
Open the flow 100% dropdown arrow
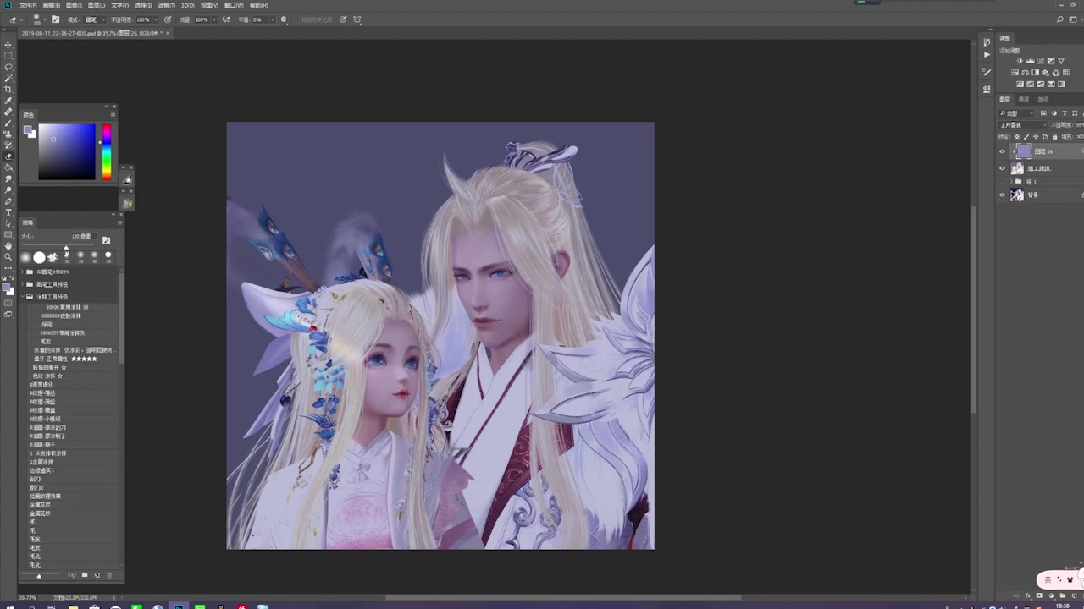pos(214,19)
